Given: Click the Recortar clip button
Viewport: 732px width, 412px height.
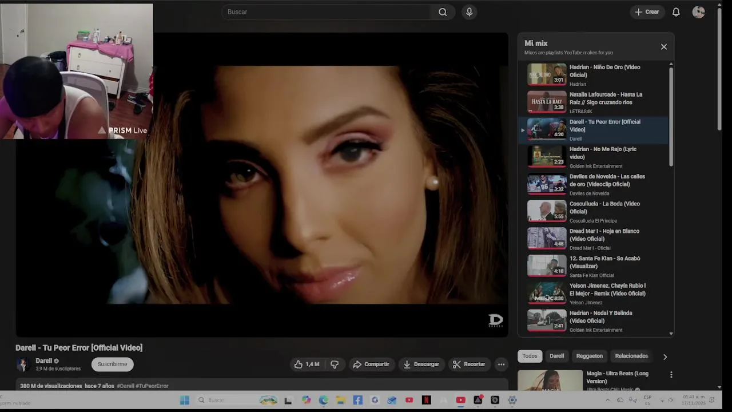Looking at the screenshot, I should [469, 365].
